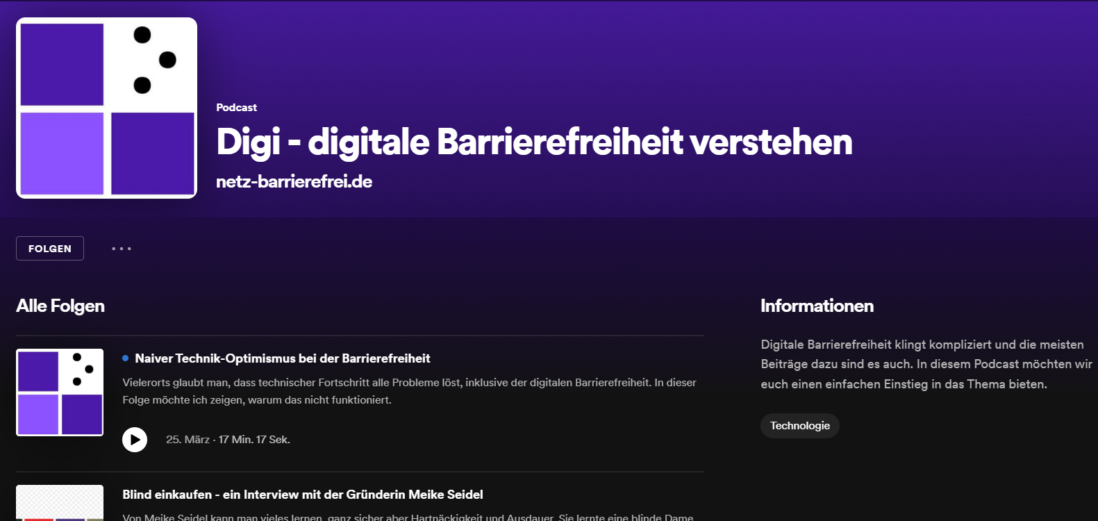
Task: Open the large podcast cover art
Action: coord(106,108)
